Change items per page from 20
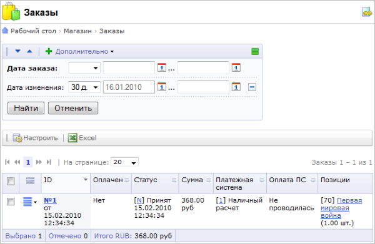Image resolution: width=375 pixels, height=244 pixels. (x=124, y=162)
